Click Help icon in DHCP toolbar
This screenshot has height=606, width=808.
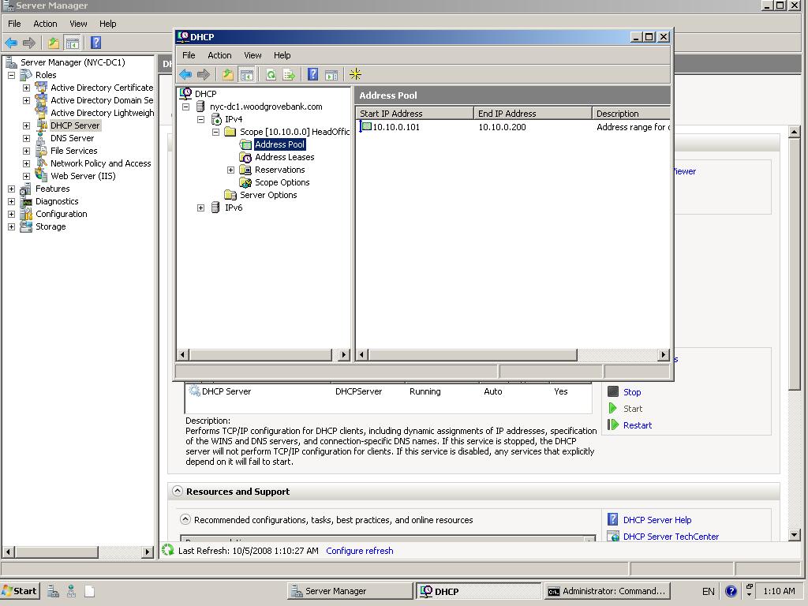pos(312,75)
